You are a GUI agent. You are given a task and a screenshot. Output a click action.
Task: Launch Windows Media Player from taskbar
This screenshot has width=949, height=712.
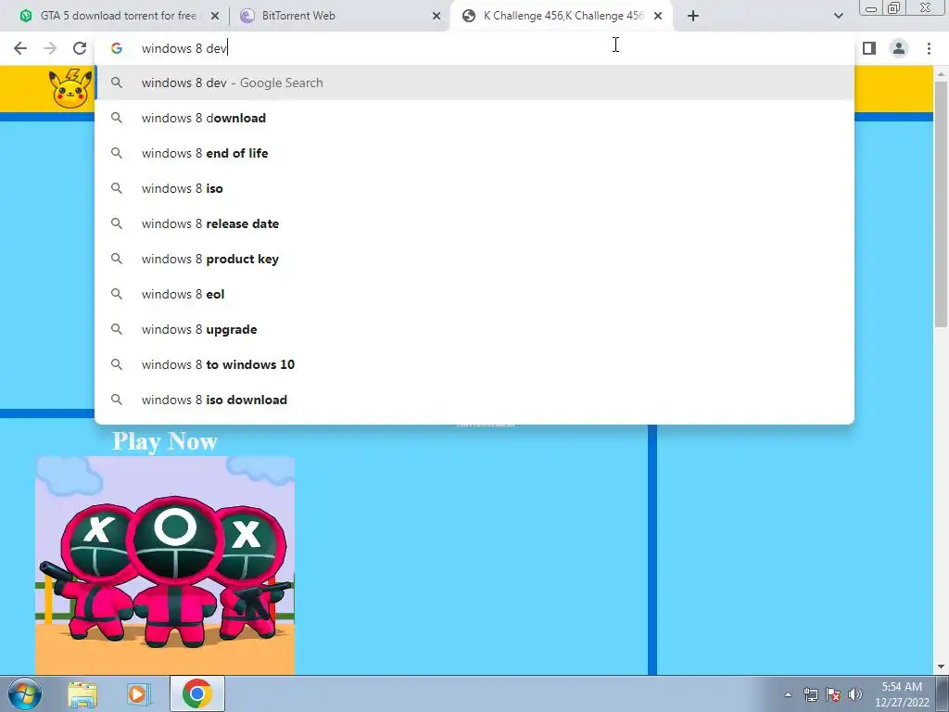pos(139,693)
